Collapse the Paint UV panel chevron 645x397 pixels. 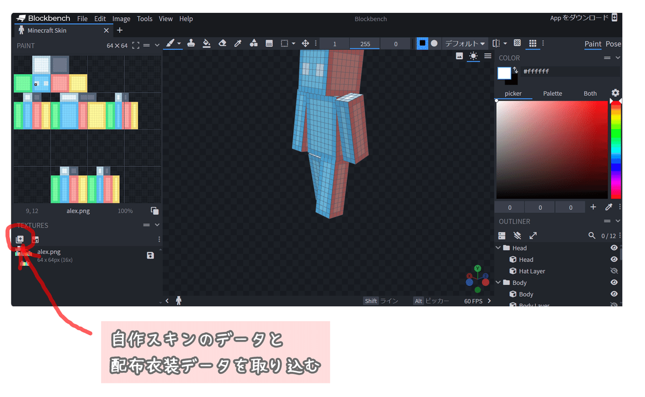(157, 46)
